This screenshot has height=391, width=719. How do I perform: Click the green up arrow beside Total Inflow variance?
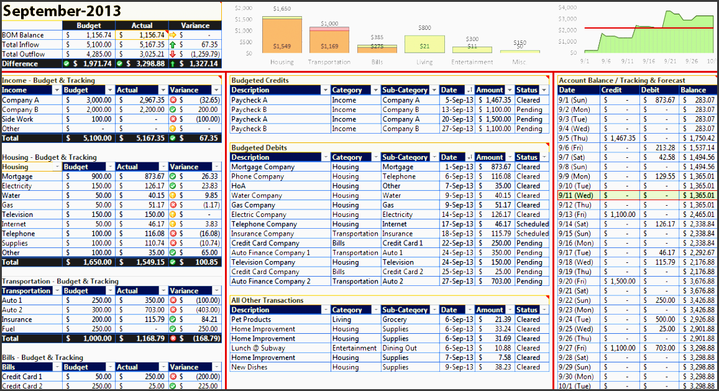[x=172, y=45]
